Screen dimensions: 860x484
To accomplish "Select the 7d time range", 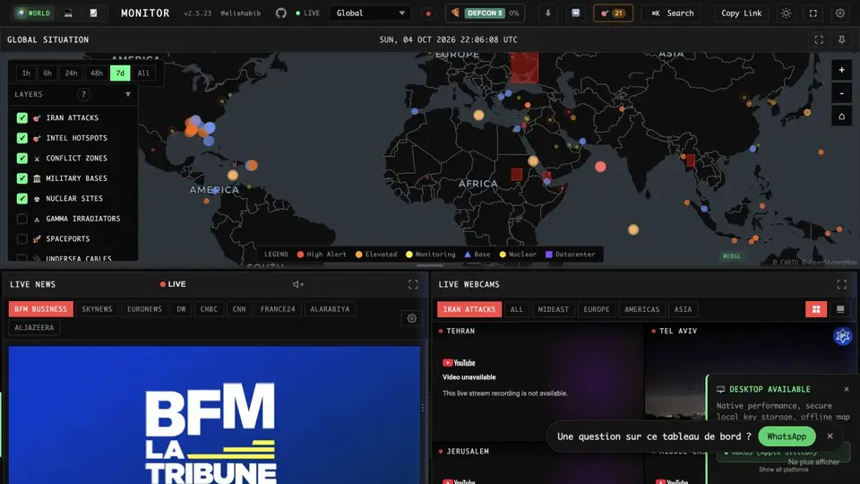I will coord(120,73).
